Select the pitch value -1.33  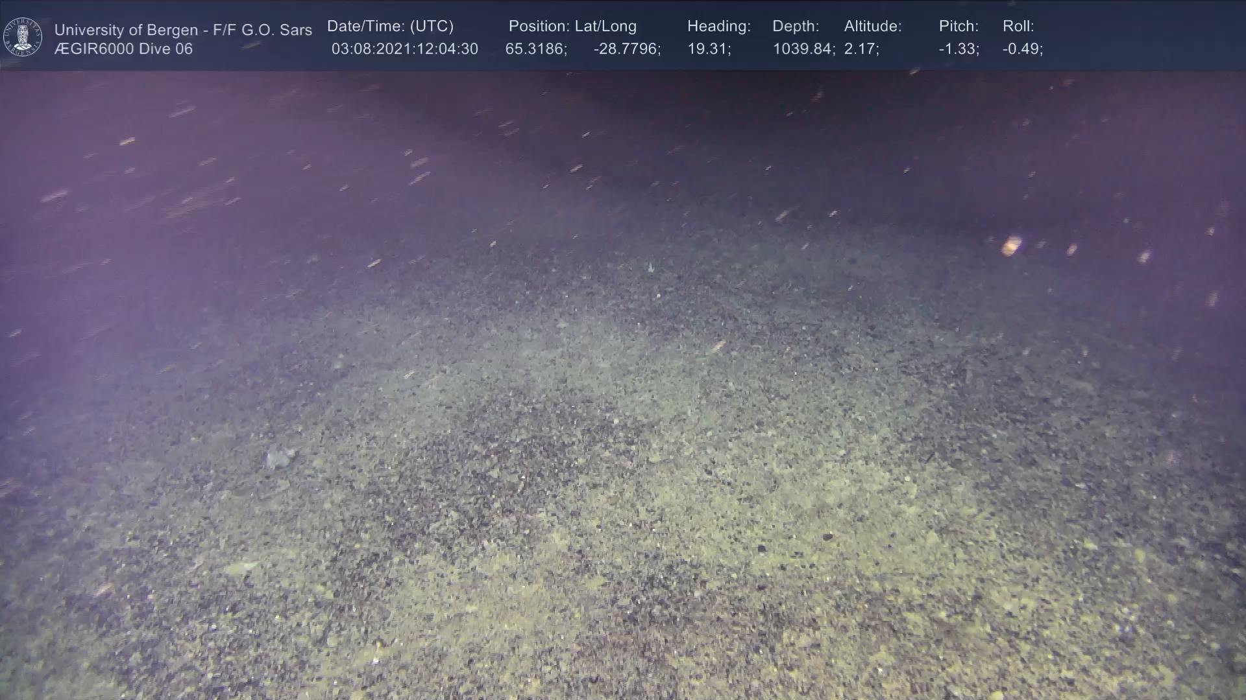(x=959, y=49)
